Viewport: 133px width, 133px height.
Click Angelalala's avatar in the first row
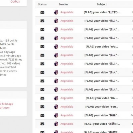(x=56, y=12)
